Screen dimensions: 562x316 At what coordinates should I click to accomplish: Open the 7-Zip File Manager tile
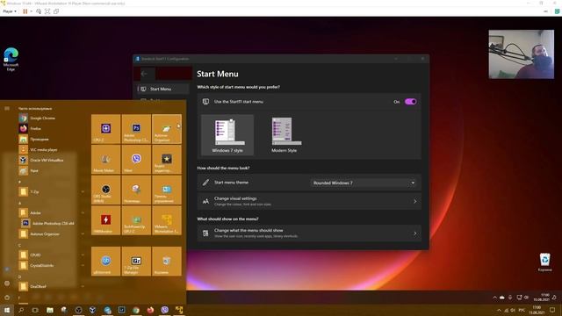(136, 262)
